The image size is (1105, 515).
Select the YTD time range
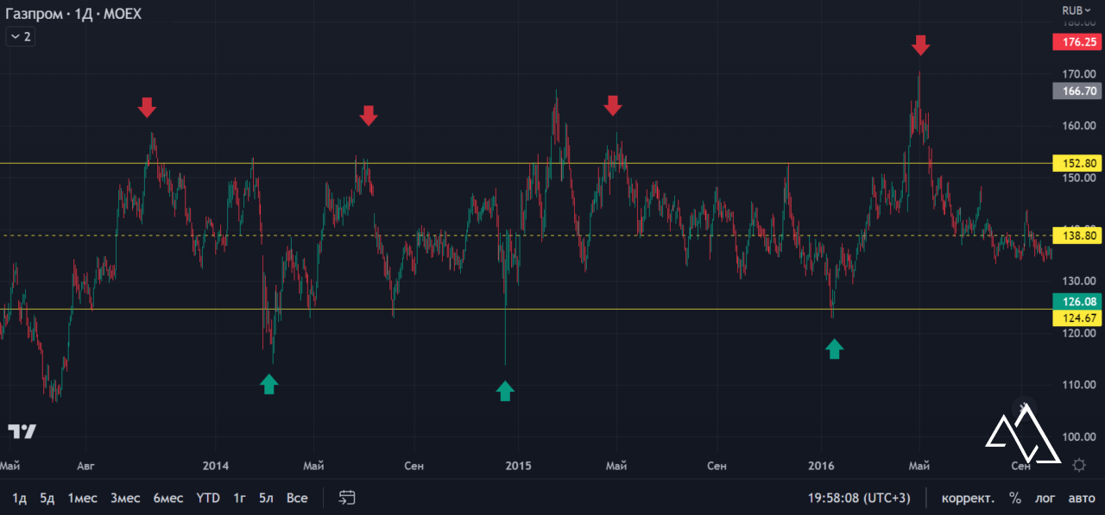click(x=208, y=498)
